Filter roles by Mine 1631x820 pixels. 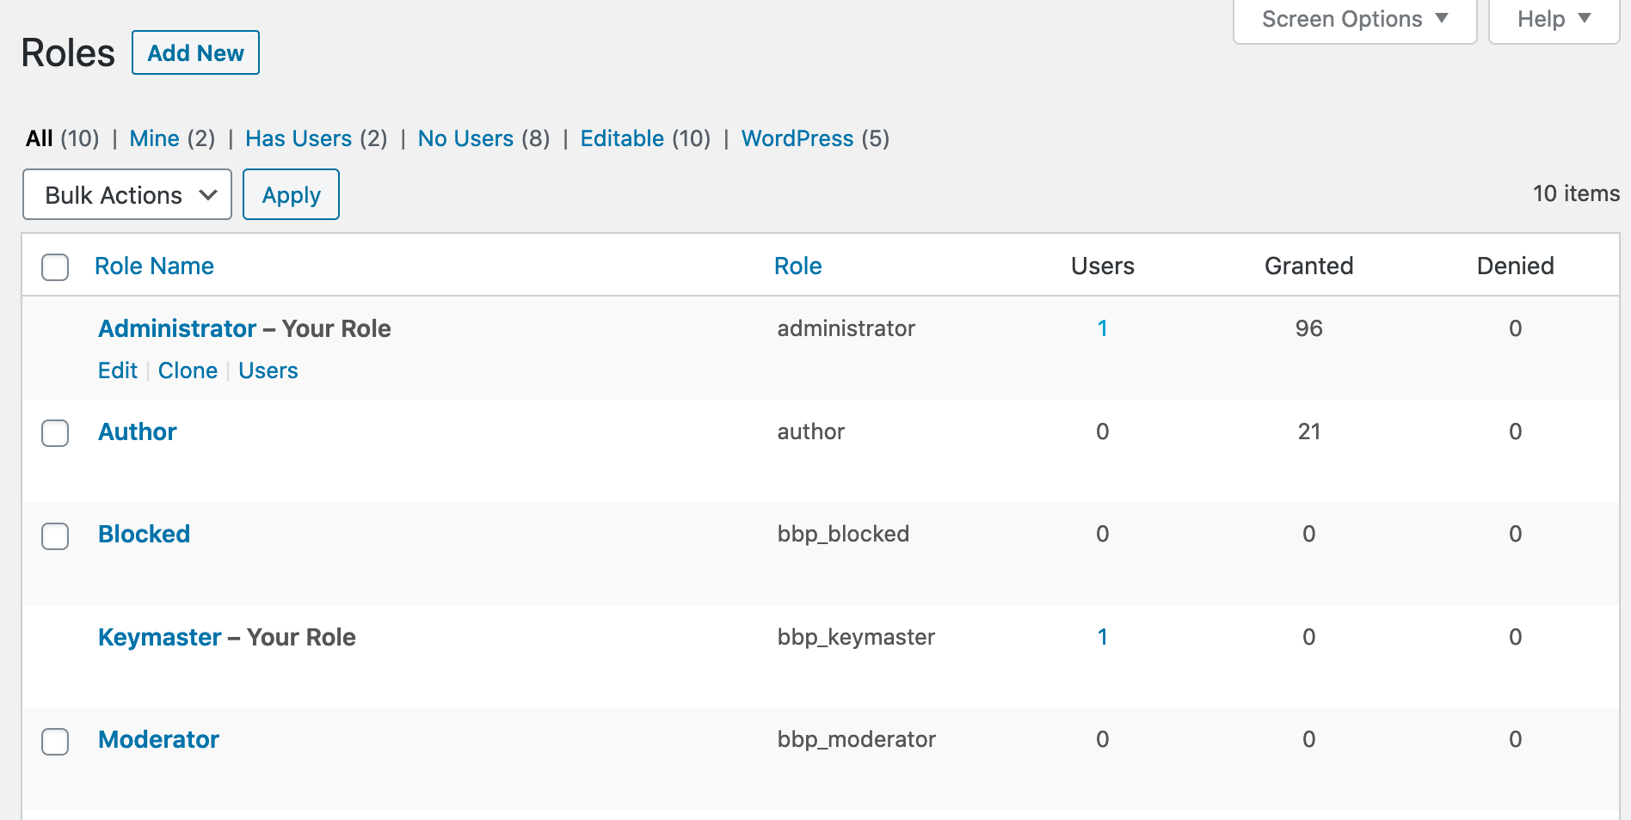(155, 138)
